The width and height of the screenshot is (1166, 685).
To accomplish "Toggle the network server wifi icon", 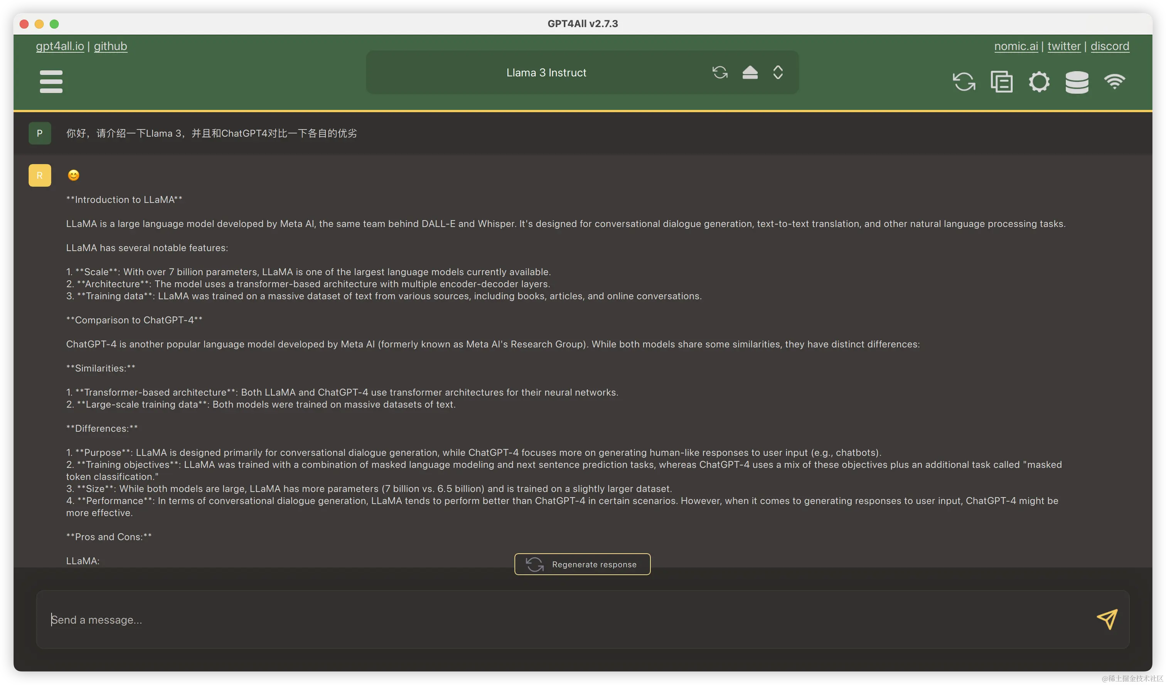I will coord(1114,81).
